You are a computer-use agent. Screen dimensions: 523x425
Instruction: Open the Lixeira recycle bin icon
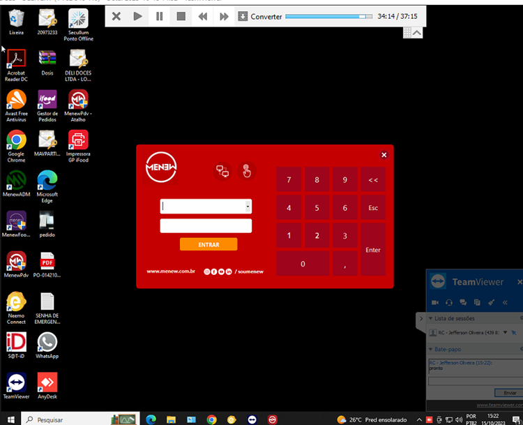[x=16, y=22]
